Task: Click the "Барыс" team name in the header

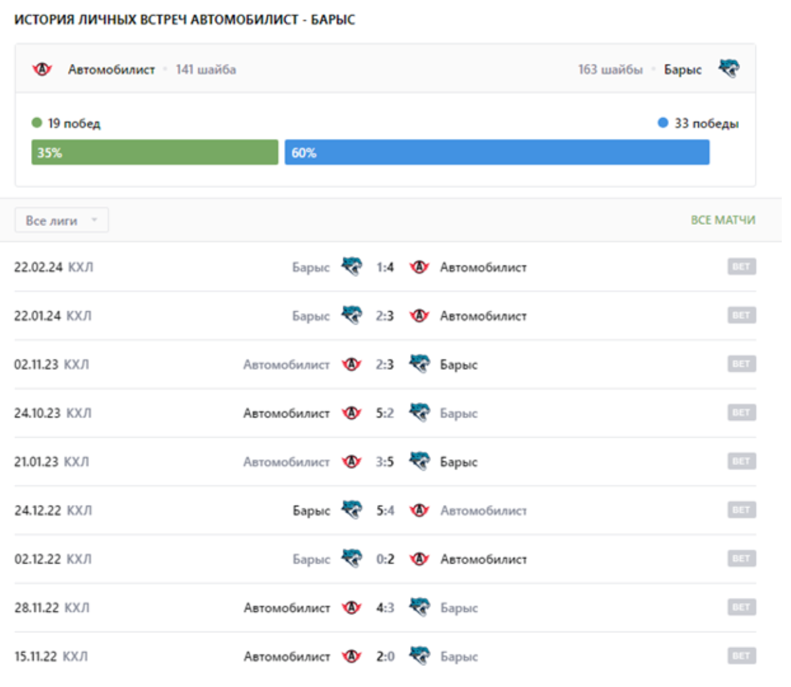Action: tap(682, 69)
